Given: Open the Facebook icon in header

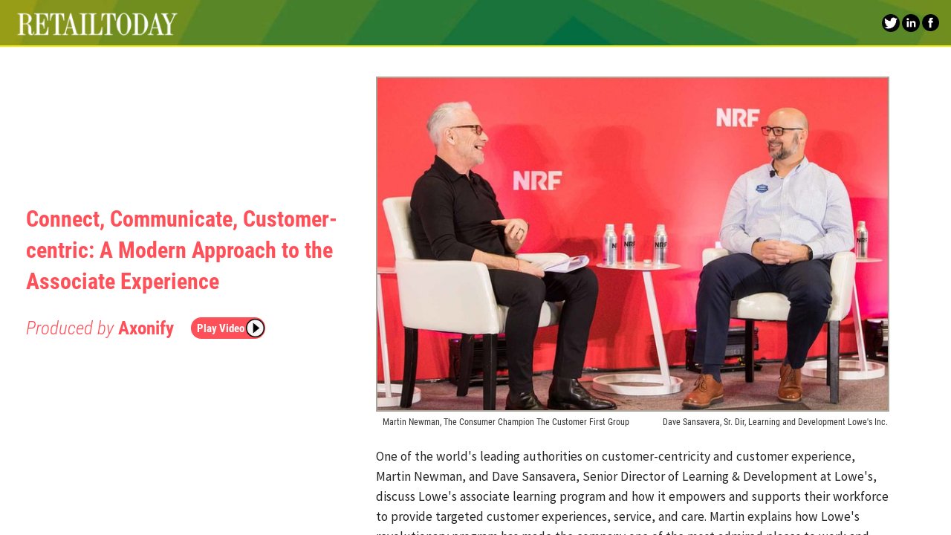Looking at the screenshot, I should (930, 23).
